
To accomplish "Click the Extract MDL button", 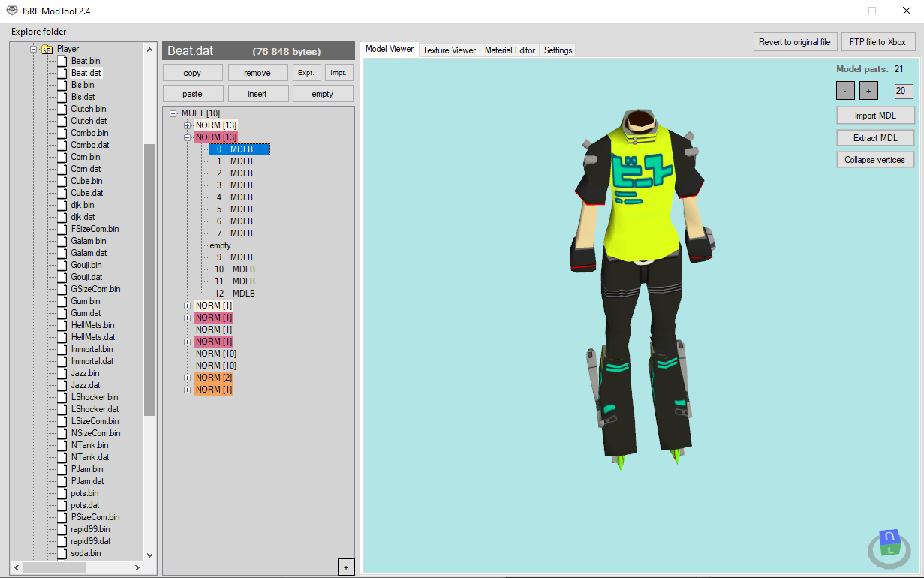I will tap(875, 138).
